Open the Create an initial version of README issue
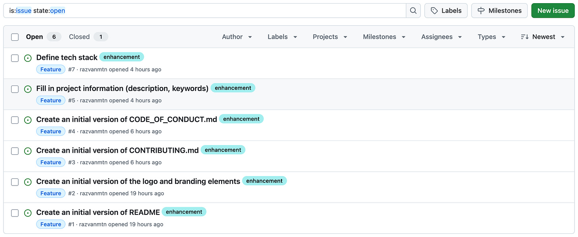578x237 pixels. [98, 212]
